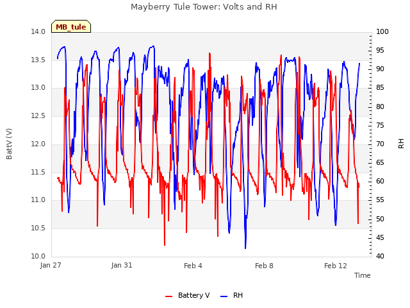Image resolution: width=410 pixels, height=308 pixels.
Task: Click the 'Feb 12' x-axis tick label
Action: tap(336, 266)
